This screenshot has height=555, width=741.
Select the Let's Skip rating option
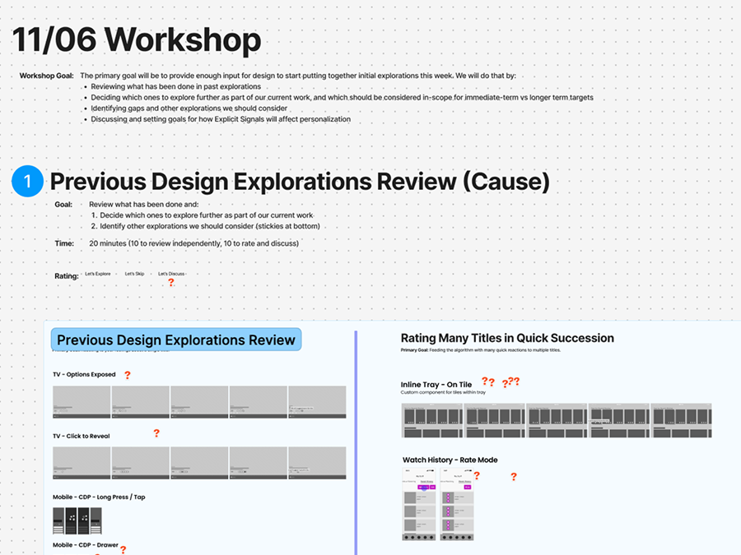pyautogui.click(x=134, y=274)
